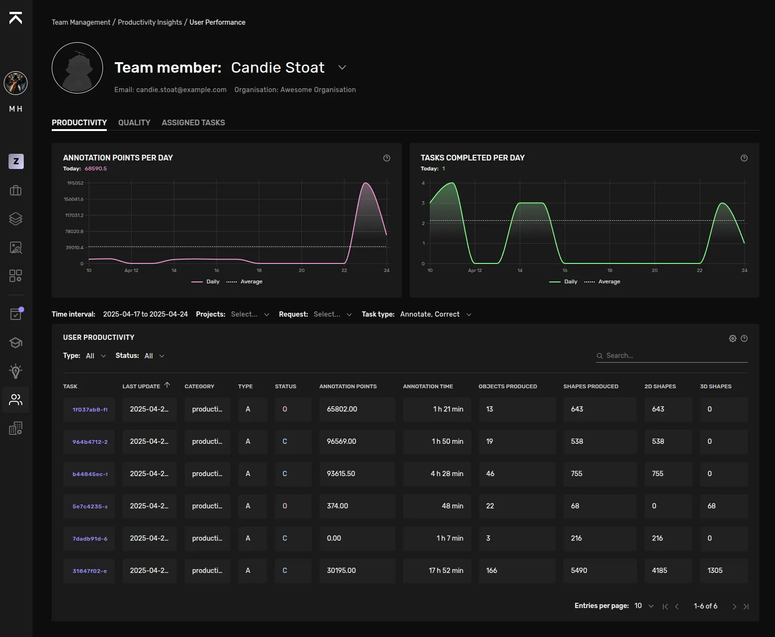Open task link 964b4712-2

(x=90, y=442)
